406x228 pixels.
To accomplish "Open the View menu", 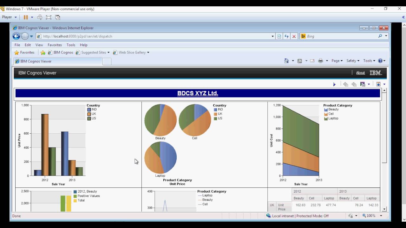I will coord(39,45).
